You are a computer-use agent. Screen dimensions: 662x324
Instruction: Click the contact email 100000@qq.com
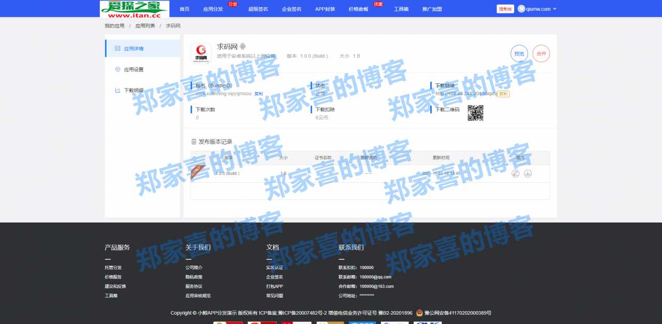coord(375,277)
